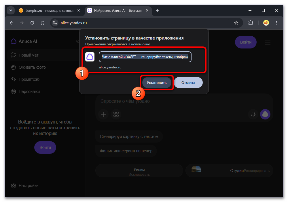
Task: Open the browser profile avatar
Action: [x=266, y=23]
